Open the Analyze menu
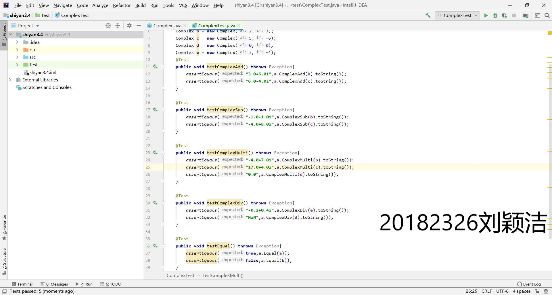The image size is (552, 295). pyautogui.click(x=100, y=5)
